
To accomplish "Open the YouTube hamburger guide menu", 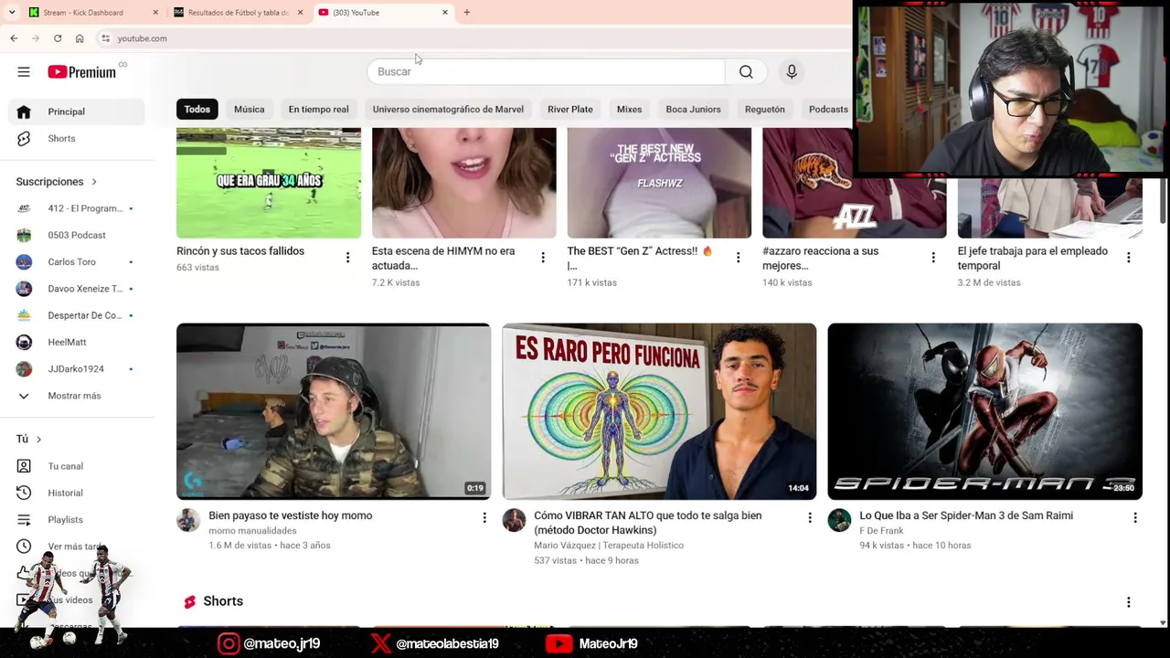I will 24,72.
